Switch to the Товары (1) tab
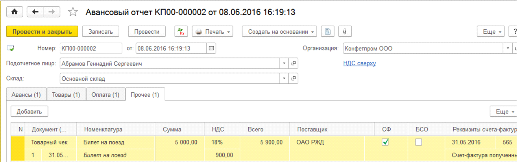 66,95
